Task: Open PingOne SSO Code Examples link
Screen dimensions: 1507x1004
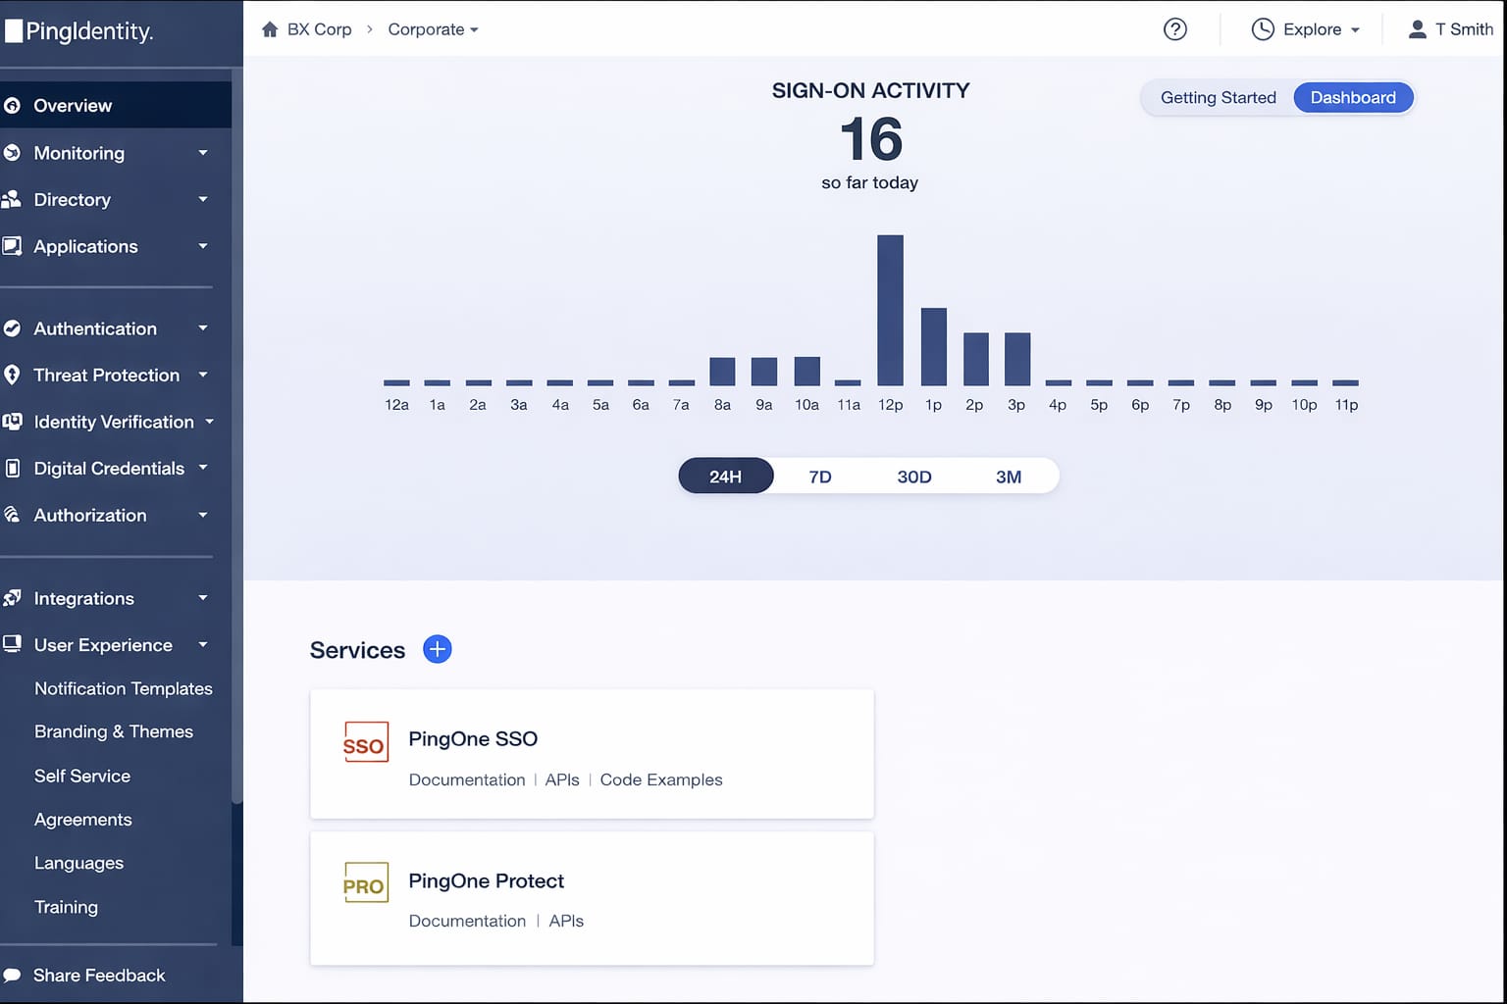Action: pos(661,779)
